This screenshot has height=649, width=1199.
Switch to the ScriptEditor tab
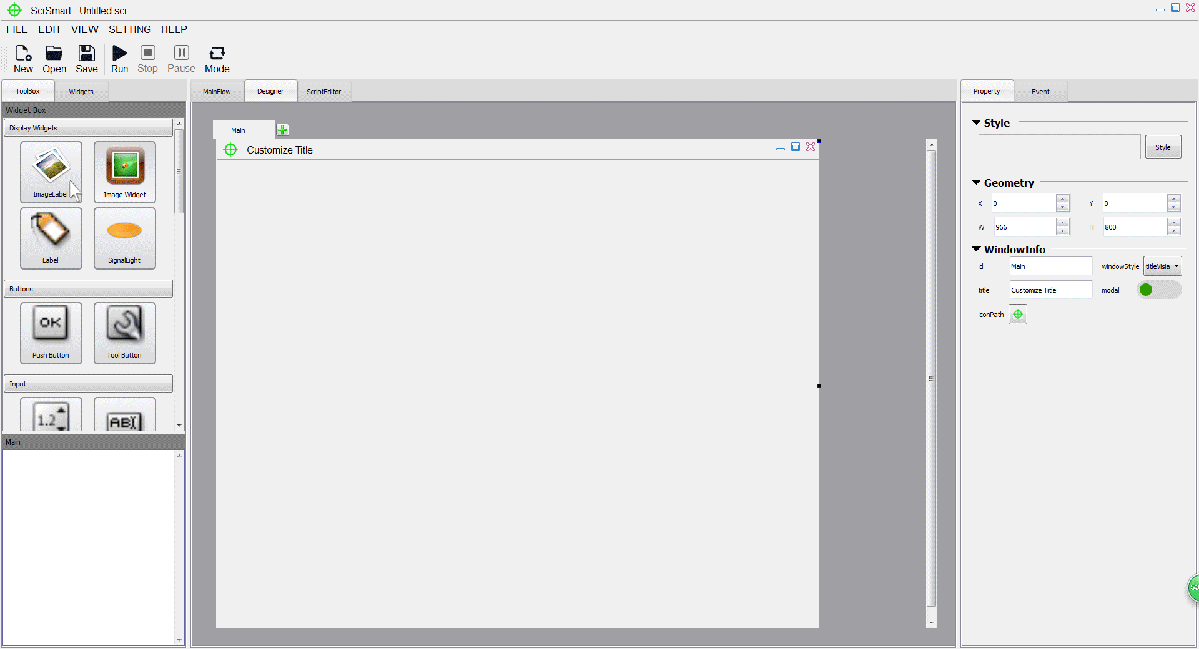click(323, 92)
